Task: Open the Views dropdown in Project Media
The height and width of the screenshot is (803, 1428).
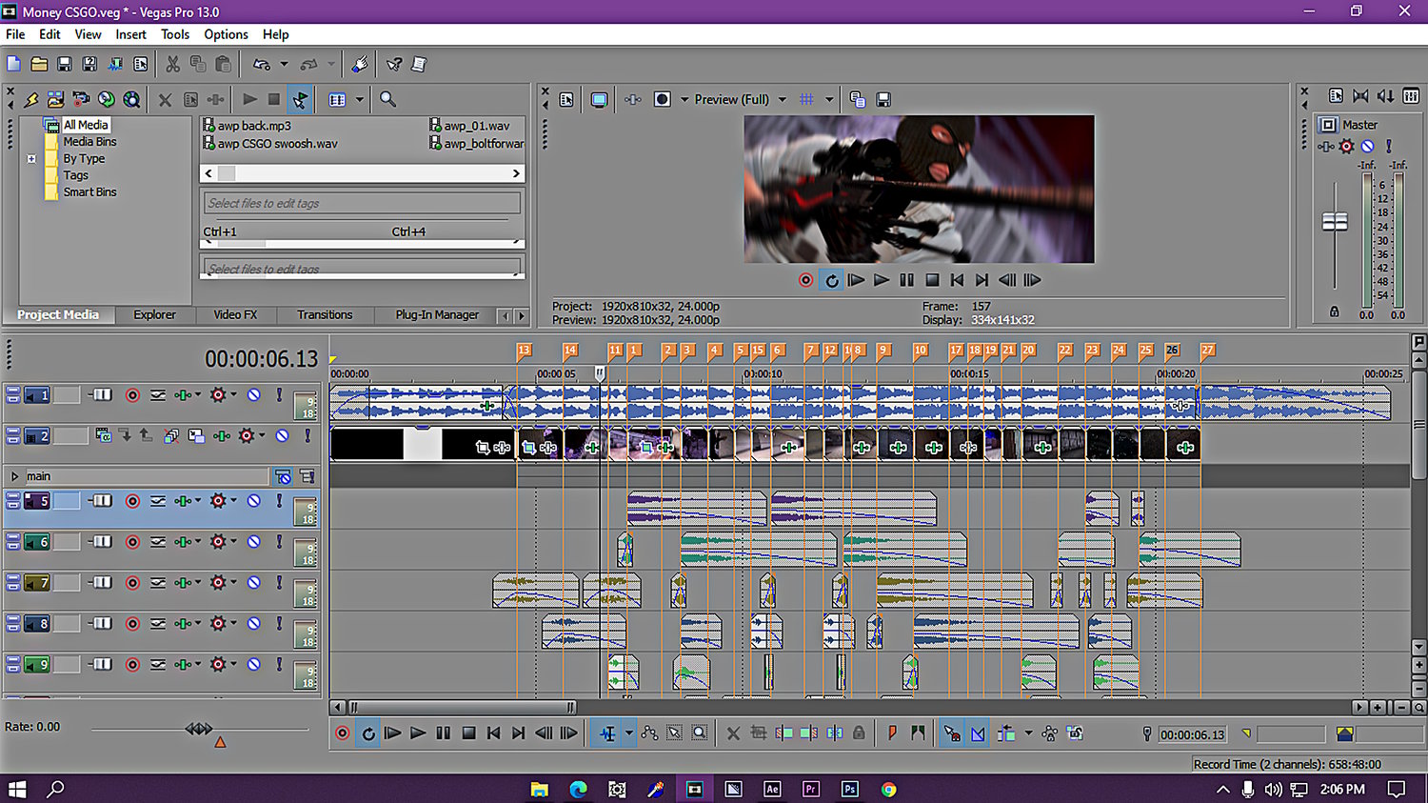Action: click(x=359, y=99)
